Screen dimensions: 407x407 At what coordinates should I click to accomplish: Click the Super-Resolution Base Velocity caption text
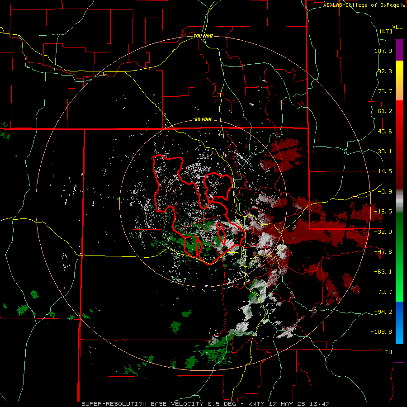pyautogui.click(x=206, y=404)
